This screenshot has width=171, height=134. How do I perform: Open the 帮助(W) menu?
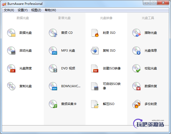pos(50,10)
